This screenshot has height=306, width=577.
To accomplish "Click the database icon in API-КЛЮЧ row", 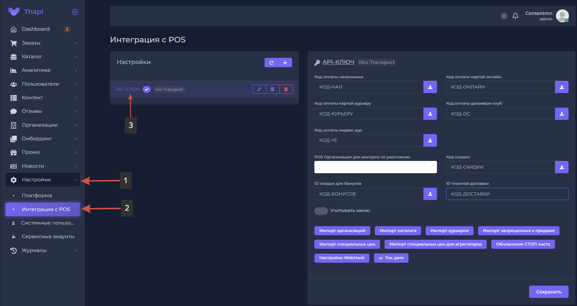I will (273, 89).
